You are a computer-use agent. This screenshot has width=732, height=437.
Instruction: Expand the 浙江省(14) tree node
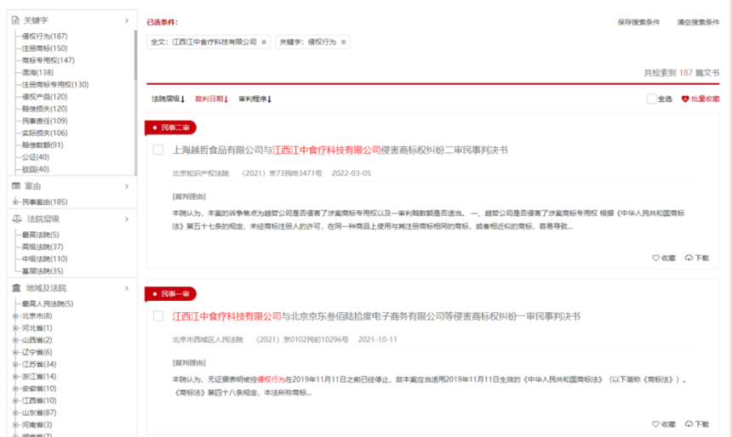pos(15,377)
